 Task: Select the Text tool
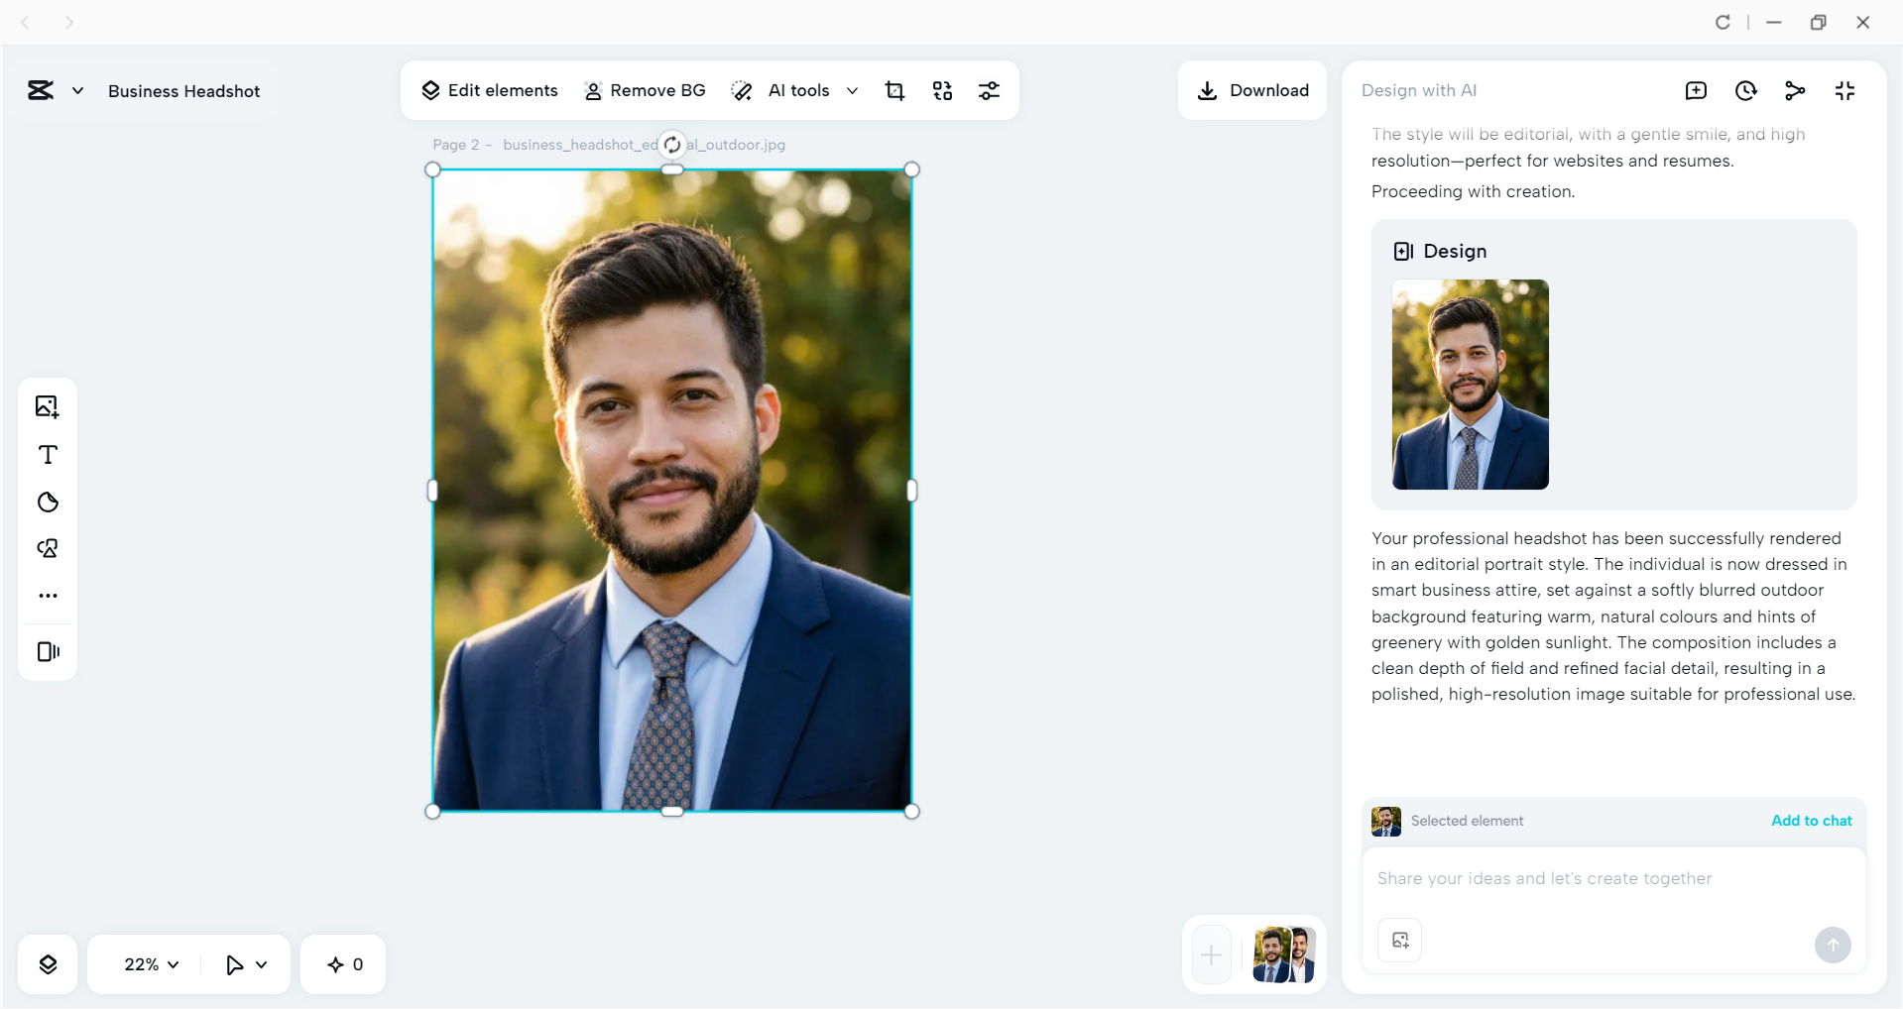point(47,455)
